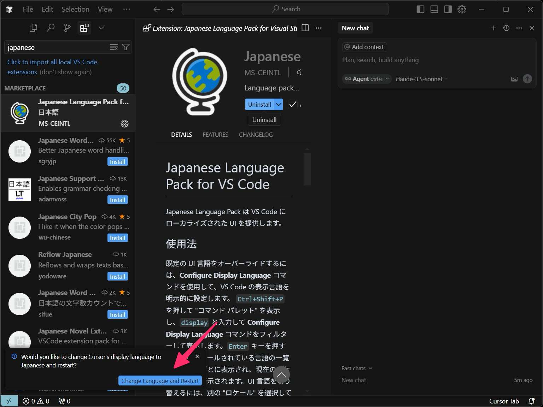543x407 pixels.
Task: Open the Explorer files icon
Action: (33, 28)
